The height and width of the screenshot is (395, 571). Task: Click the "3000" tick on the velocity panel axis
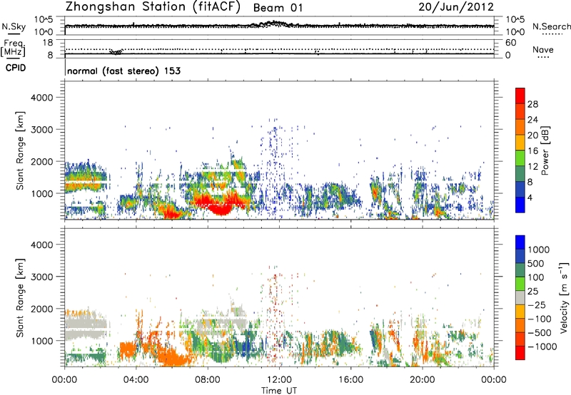(41, 277)
